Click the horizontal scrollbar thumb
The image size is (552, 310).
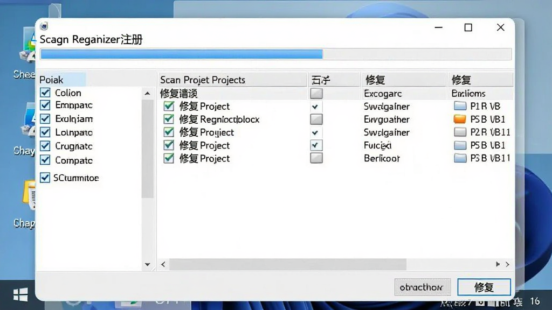tap(288, 264)
